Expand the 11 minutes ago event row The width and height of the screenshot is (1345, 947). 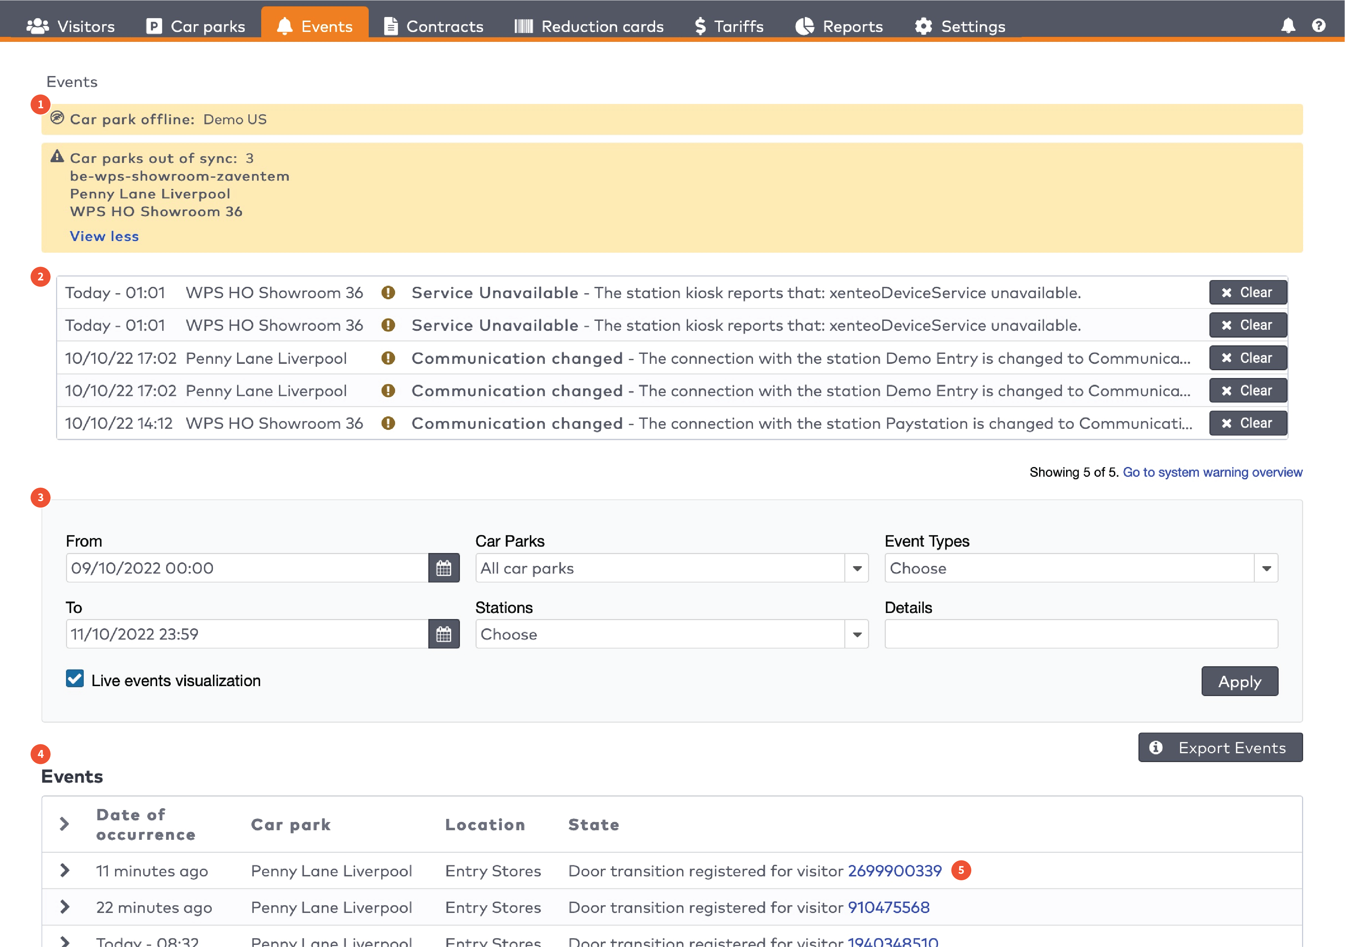[x=65, y=870]
